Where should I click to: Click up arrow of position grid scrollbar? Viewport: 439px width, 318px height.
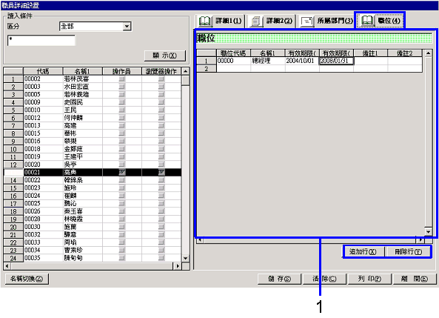point(428,53)
